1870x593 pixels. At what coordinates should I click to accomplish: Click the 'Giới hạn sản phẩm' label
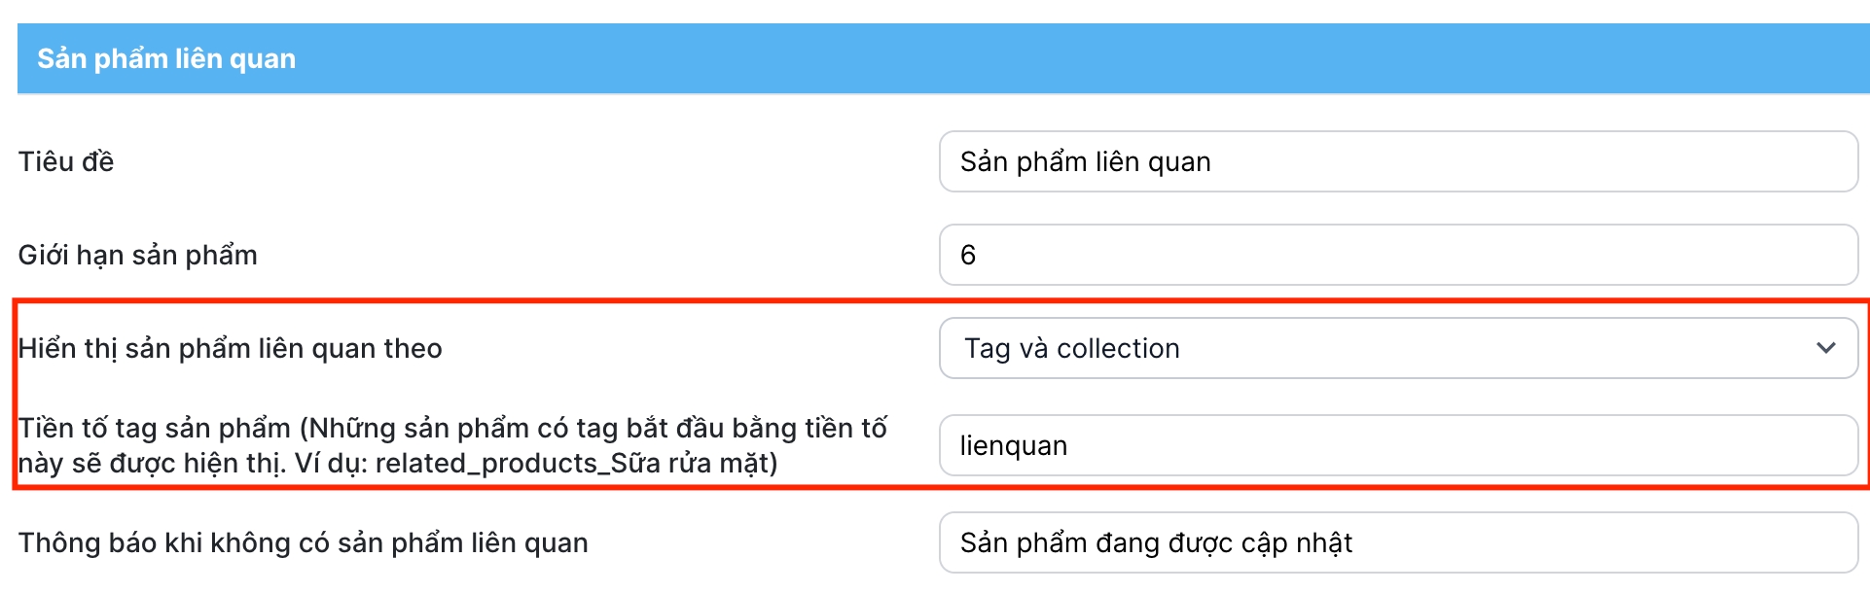(x=138, y=255)
